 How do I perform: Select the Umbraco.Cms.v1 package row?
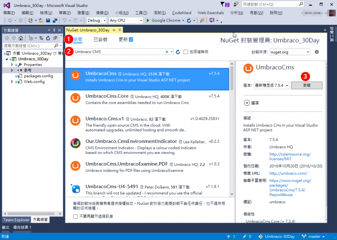(147, 124)
